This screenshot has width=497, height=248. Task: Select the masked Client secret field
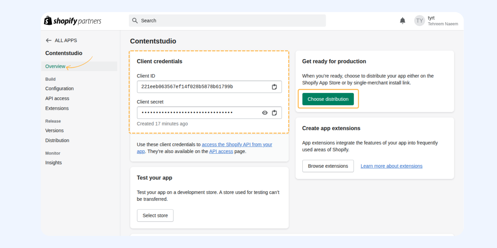pyautogui.click(x=209, y=113)
